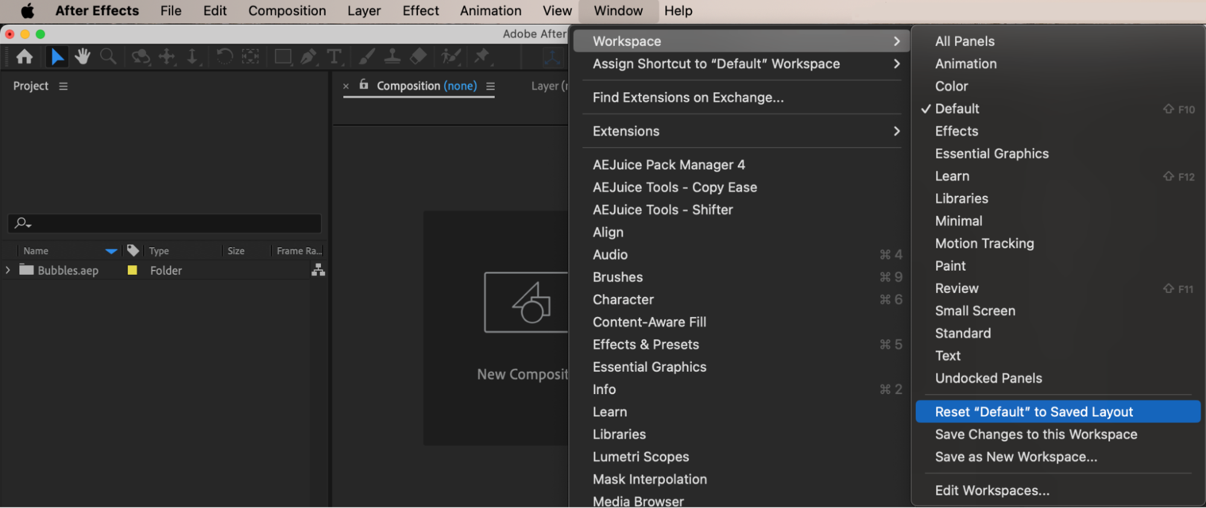Expand the Bubbles.aep folder
The width and height of the screenshot is (1206, 508).
click(x=8, y=271)
